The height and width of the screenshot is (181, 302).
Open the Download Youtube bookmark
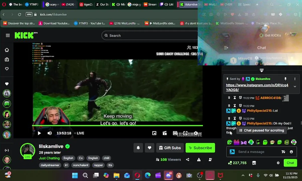[x=54, y=23]
